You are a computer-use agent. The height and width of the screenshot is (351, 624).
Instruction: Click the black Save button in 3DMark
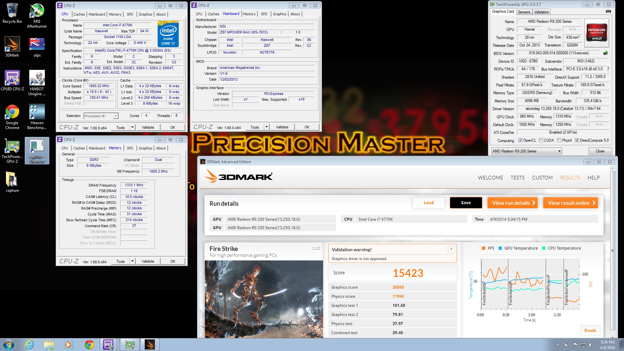tap(466, 203)
